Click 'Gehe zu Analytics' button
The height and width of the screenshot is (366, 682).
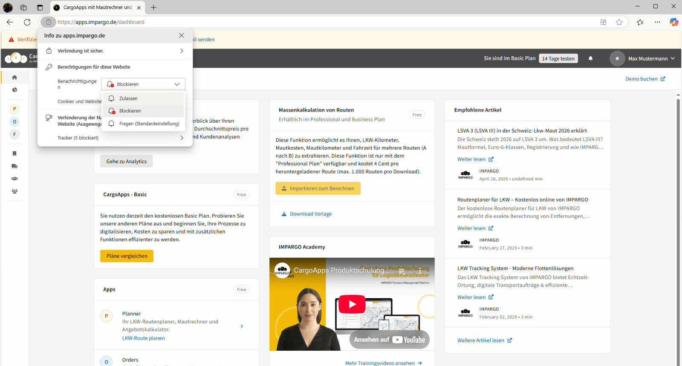pyautogui.click(x=127, y=161)
